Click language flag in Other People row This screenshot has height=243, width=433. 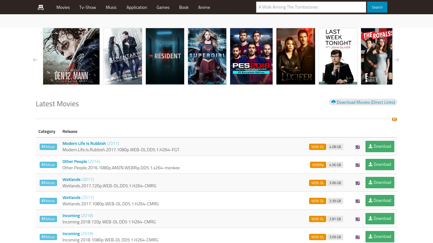pos(358,165)
